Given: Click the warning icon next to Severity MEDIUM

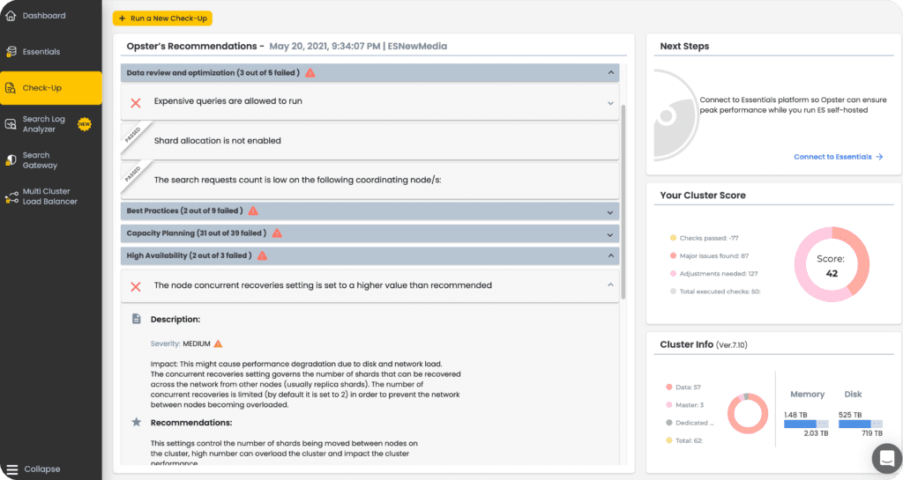Looking at the screenshot, I should click(219, 343).
